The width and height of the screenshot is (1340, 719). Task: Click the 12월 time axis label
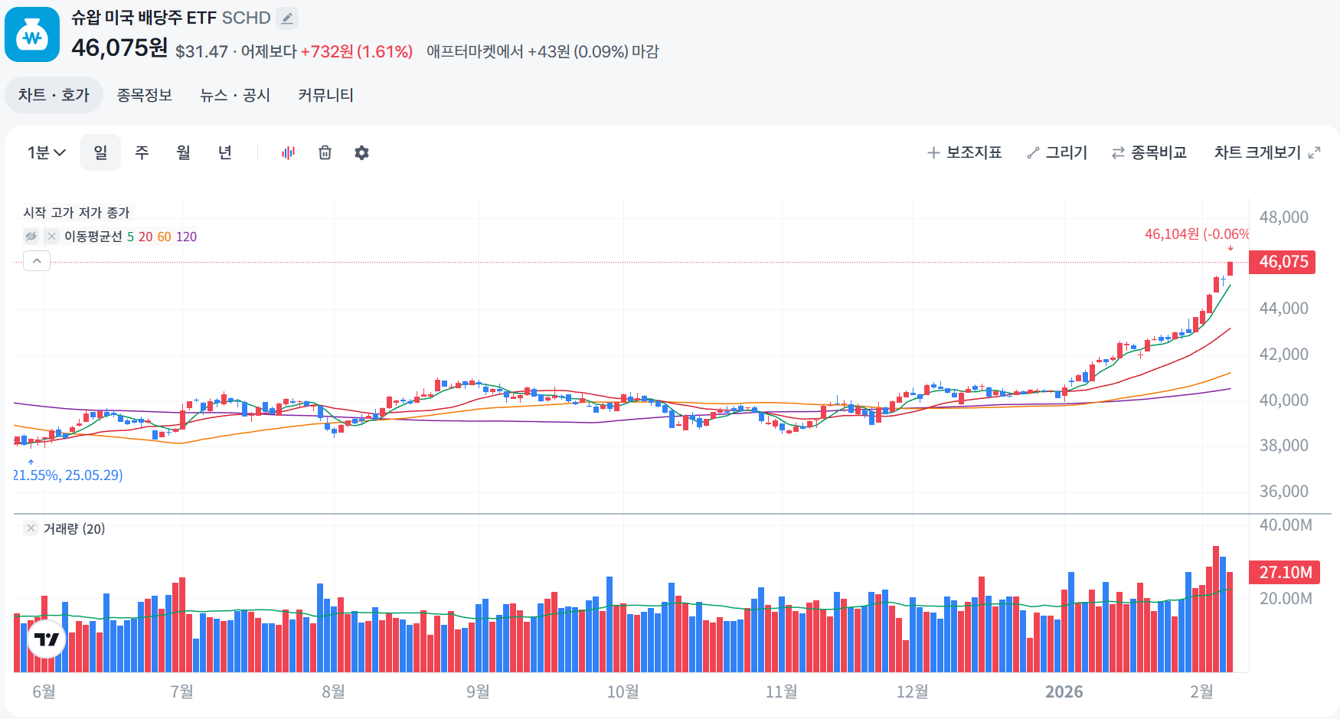[913, 692]
